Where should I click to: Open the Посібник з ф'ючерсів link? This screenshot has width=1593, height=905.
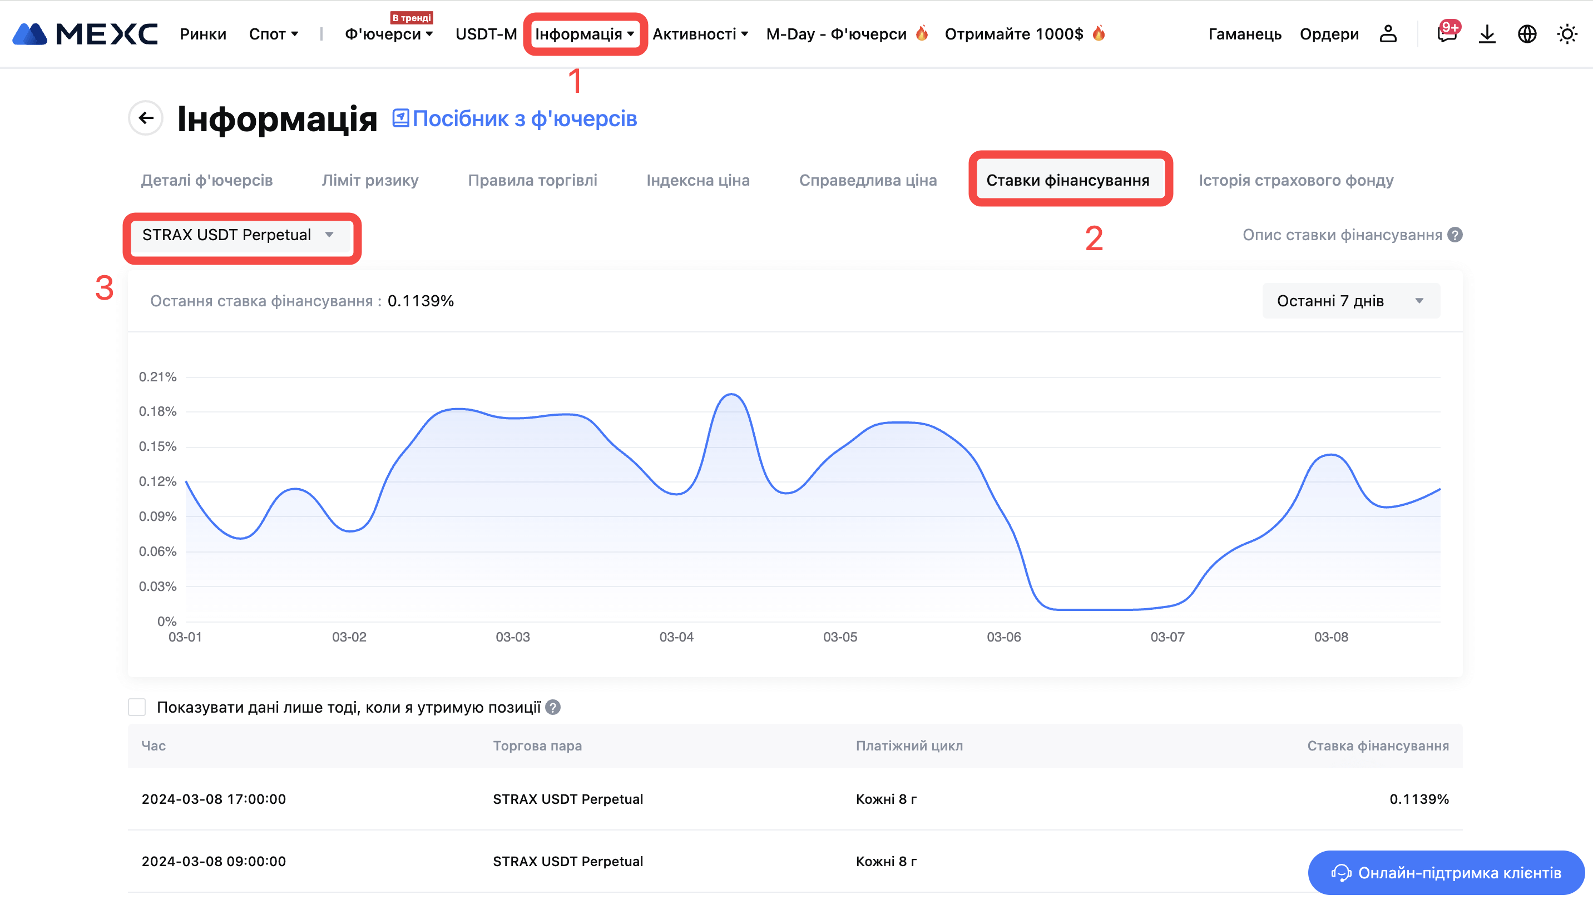(x=515, y=119)
